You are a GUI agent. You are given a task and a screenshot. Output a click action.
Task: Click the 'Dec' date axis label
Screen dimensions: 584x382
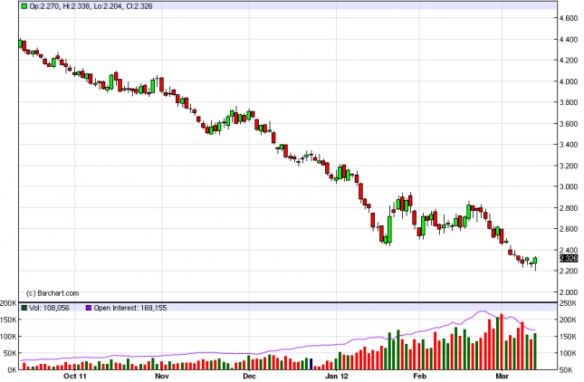pos(249,376)
